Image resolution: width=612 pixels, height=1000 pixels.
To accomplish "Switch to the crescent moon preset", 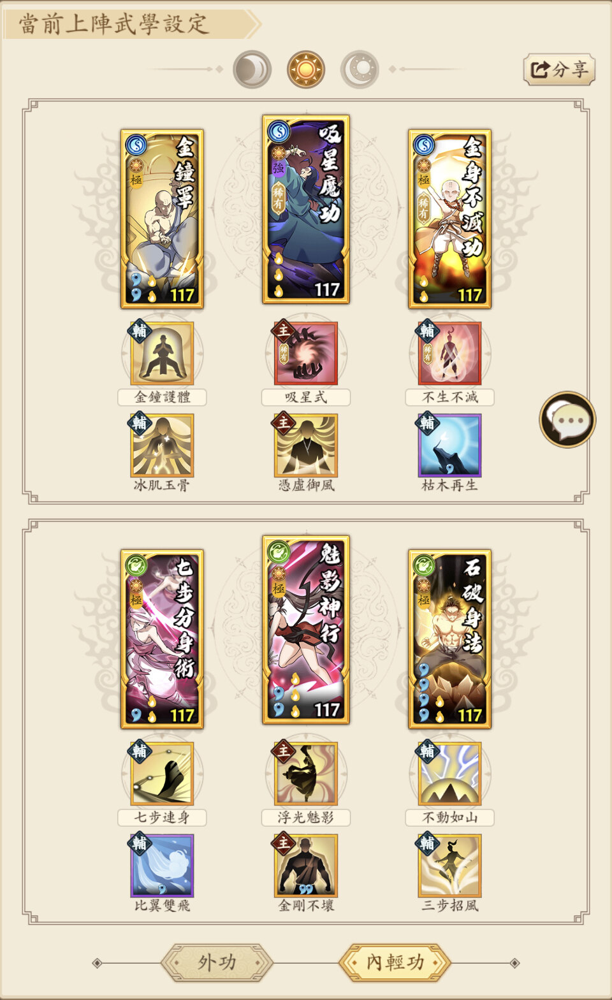I will (x=252, y=69).
